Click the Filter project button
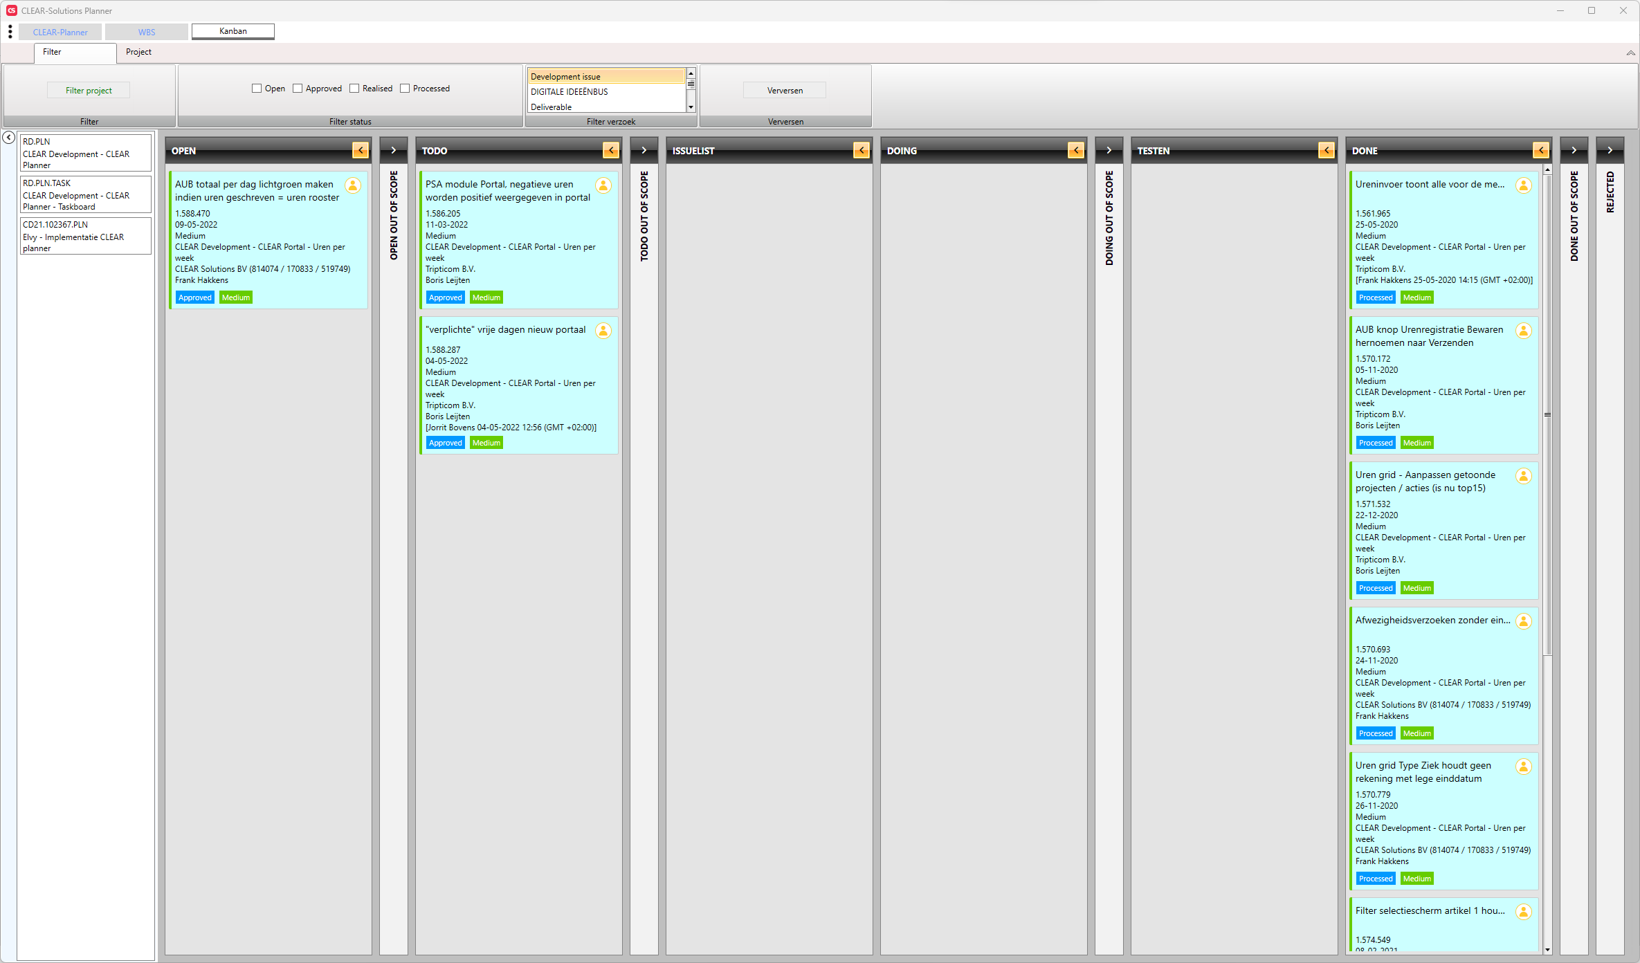This screenshot has height=963, width=1640. [x=89, y=91]
